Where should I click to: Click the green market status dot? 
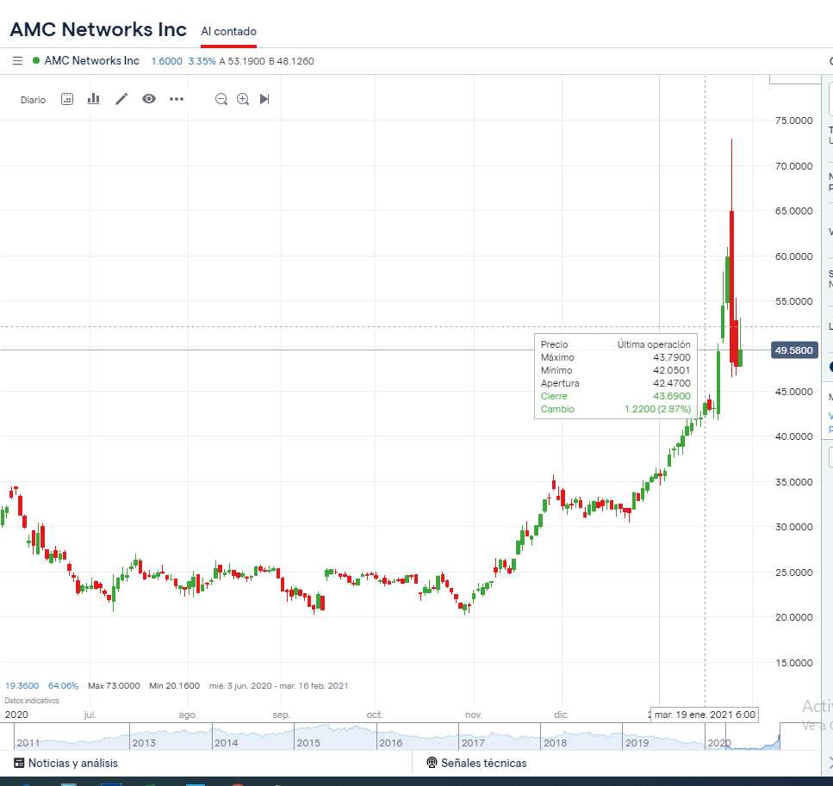[36, 60]
